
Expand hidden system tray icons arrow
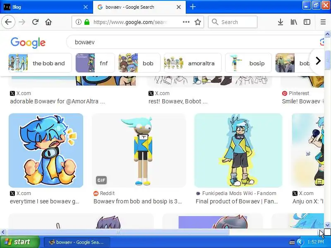pos(300,242)
